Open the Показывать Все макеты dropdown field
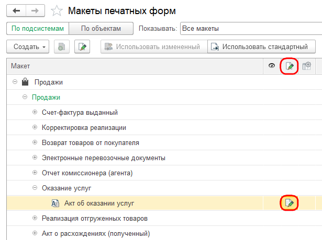 [251, 29]
